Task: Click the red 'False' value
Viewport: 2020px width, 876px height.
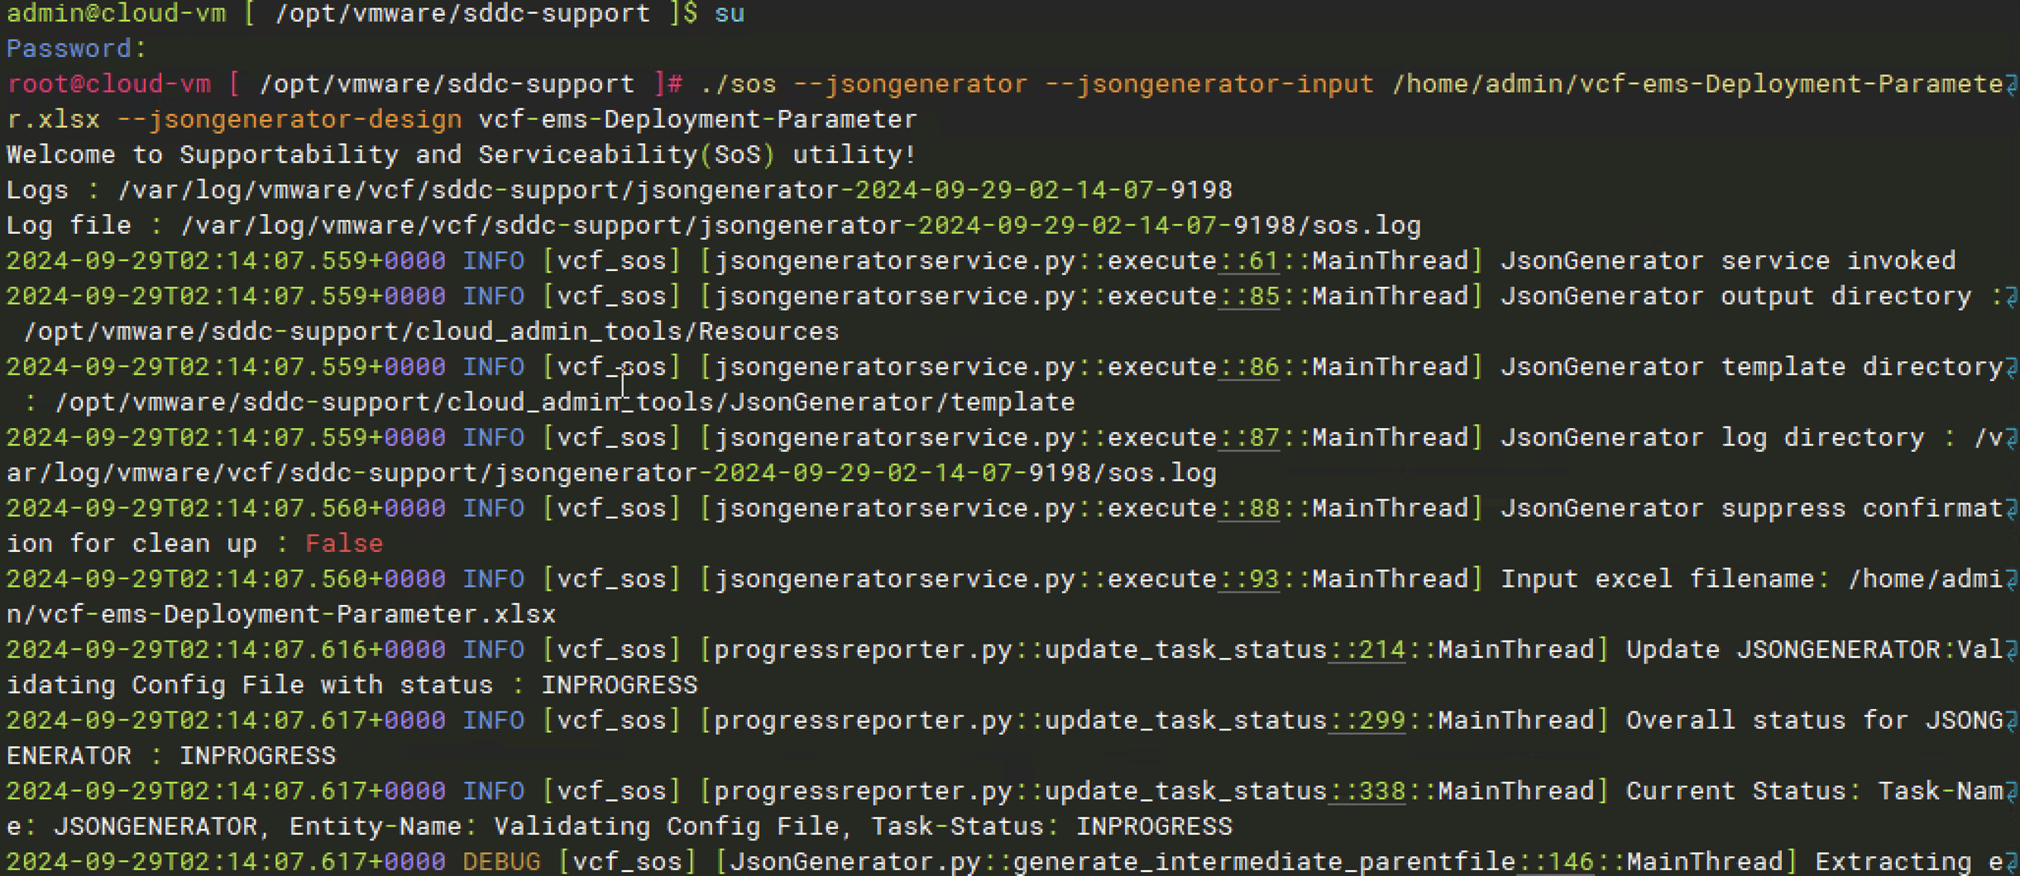Action: 344,544
